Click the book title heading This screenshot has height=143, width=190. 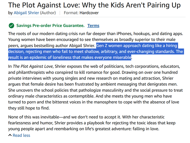click(94, 5)
